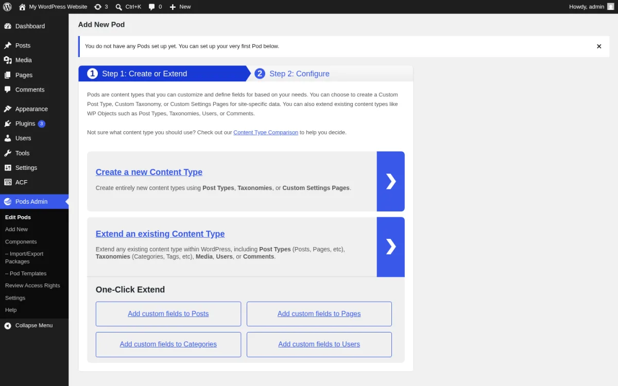Click the My WordPress Website site name
The height and width of the screenshot is (386, 618).
(x=58, y=7)
